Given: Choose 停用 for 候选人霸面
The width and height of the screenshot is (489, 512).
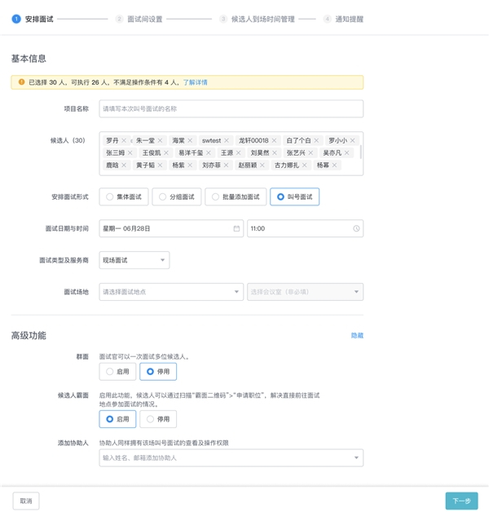Looking at the screenshot, I should click(158, 419).
